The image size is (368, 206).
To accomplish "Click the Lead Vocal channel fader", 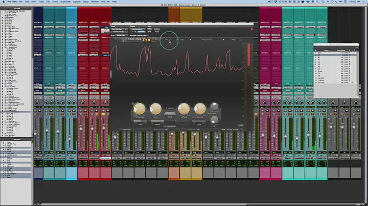I will [x=92, y=128].
